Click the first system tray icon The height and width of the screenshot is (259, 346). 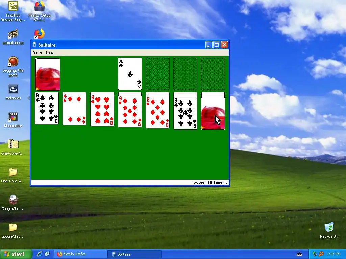tap(315, 254)
